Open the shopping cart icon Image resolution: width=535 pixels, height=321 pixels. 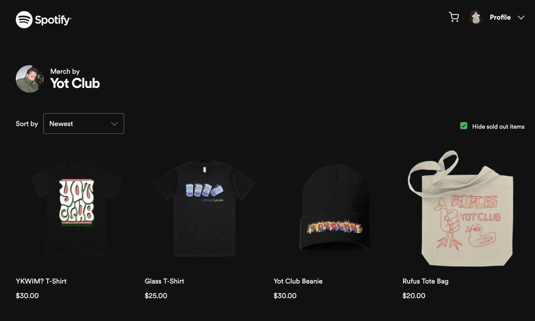coord(453,17)
